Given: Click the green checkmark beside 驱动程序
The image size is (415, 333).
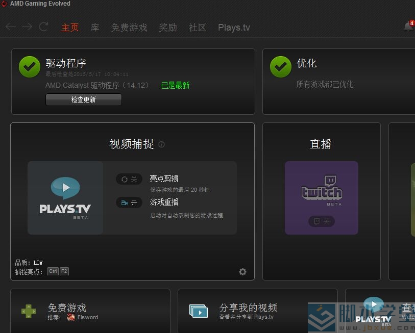Looking at the screenshot, I should [x=30, y=67].
